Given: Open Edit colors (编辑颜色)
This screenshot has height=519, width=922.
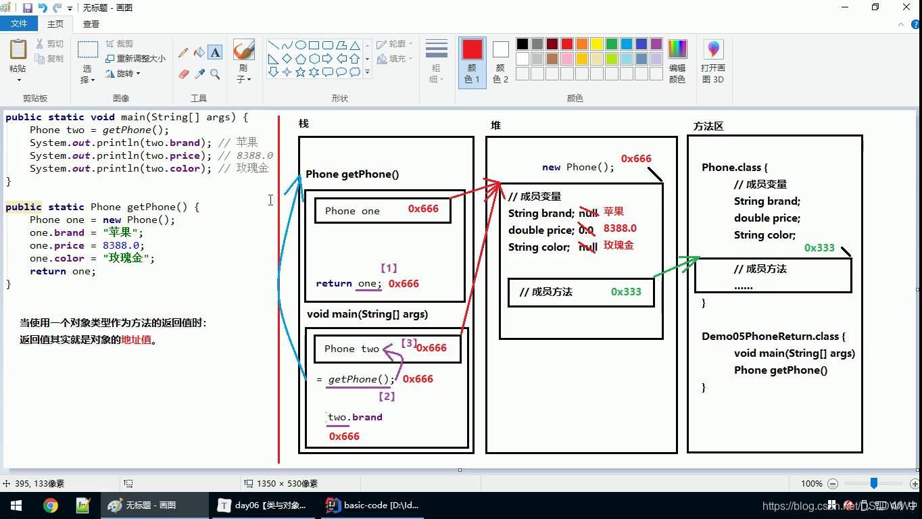Looking at the screenshot, I should [677, 61].
